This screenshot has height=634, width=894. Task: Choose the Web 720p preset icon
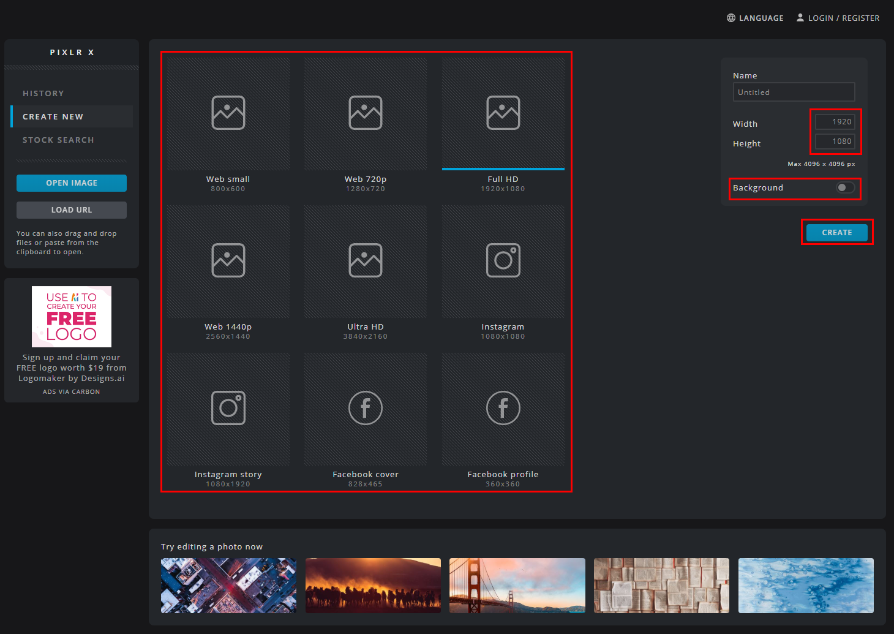coord(366,113)
